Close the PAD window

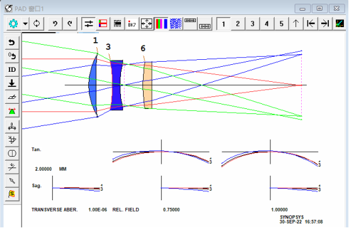pyautogui.click(x=336, y=9)
